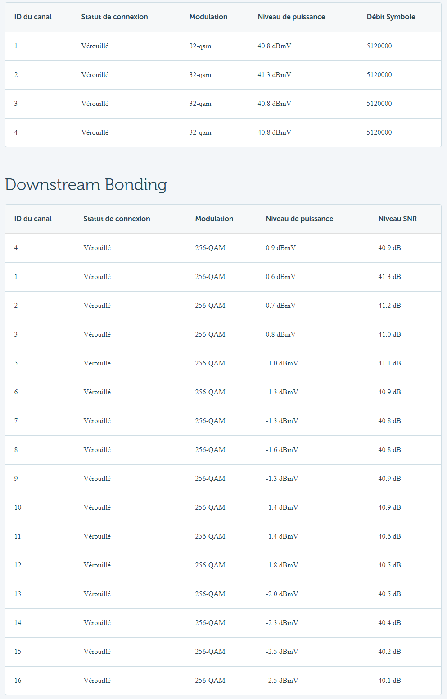Click the 32-qam cell of upstream channel 4

(x=200, y=132)
